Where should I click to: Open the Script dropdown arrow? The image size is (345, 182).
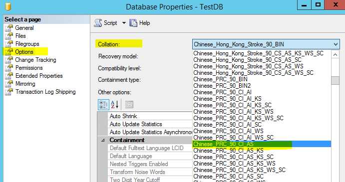[124, 23]
